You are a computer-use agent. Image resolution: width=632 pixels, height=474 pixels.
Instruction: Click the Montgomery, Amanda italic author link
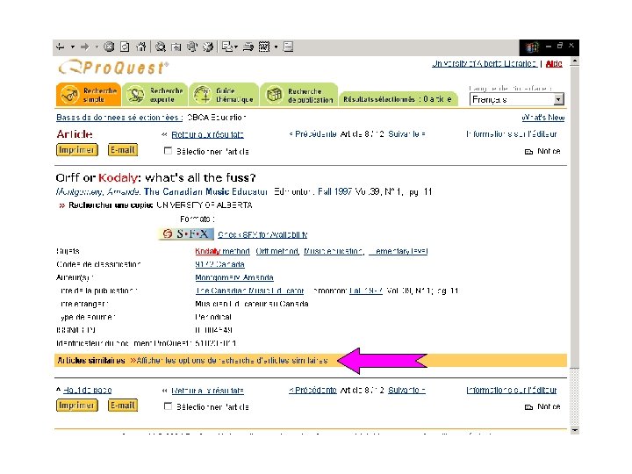[x=98, y=192]
